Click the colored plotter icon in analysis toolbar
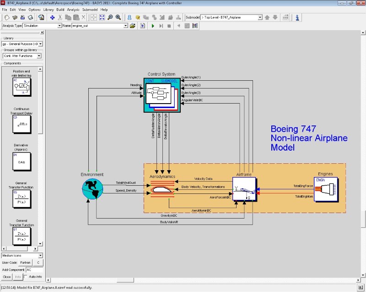This screenshot has height=292, width=366. point(195,26)
